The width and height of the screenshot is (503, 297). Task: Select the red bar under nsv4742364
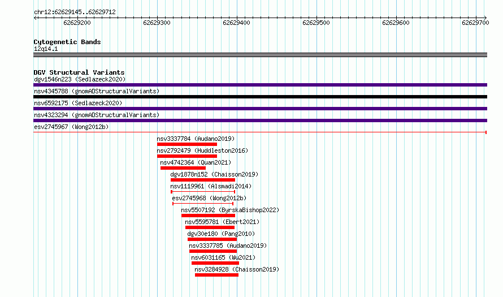pos(183,168)
